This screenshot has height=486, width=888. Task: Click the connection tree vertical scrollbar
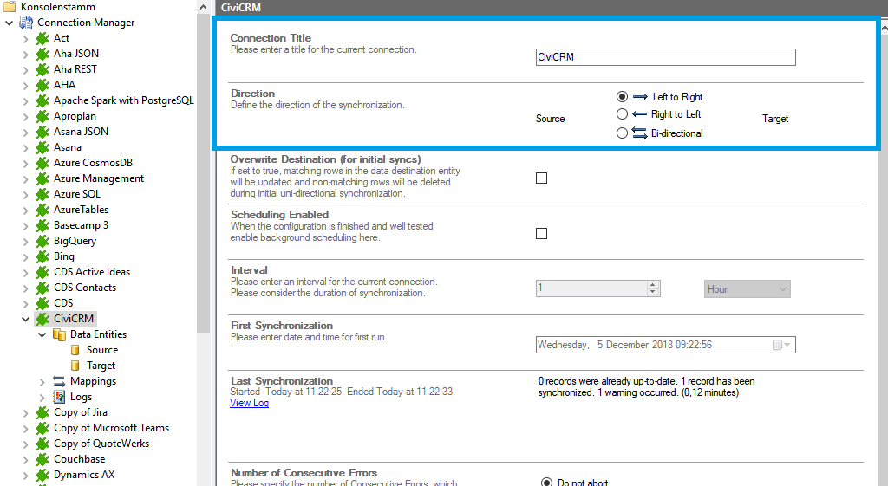point(203,173)
